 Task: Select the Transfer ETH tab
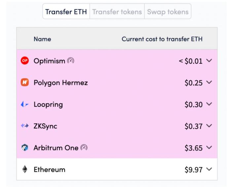(66, 12)
